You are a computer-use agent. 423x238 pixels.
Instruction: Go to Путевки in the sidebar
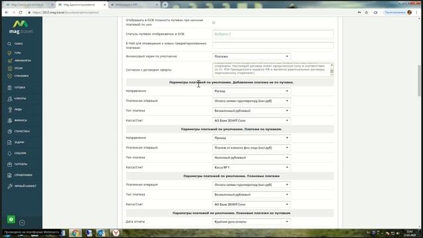[17, 87]
